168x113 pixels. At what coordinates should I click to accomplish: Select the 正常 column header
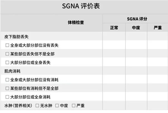[x=114, y=28]
